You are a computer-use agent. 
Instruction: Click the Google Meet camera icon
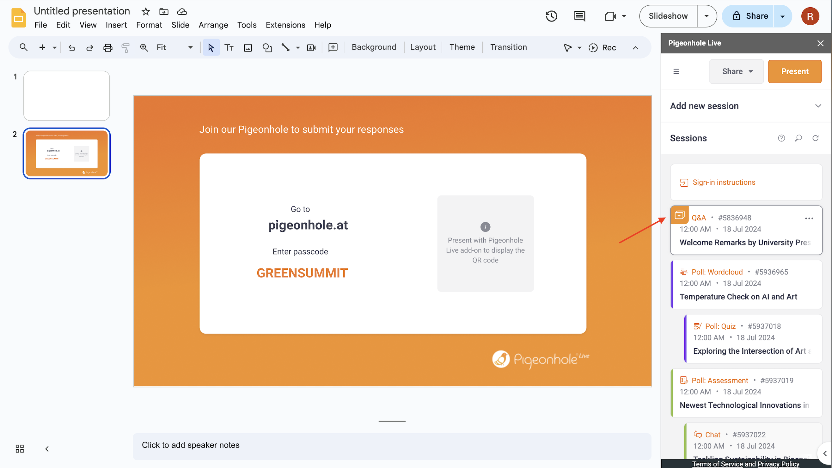coord(610,16)
